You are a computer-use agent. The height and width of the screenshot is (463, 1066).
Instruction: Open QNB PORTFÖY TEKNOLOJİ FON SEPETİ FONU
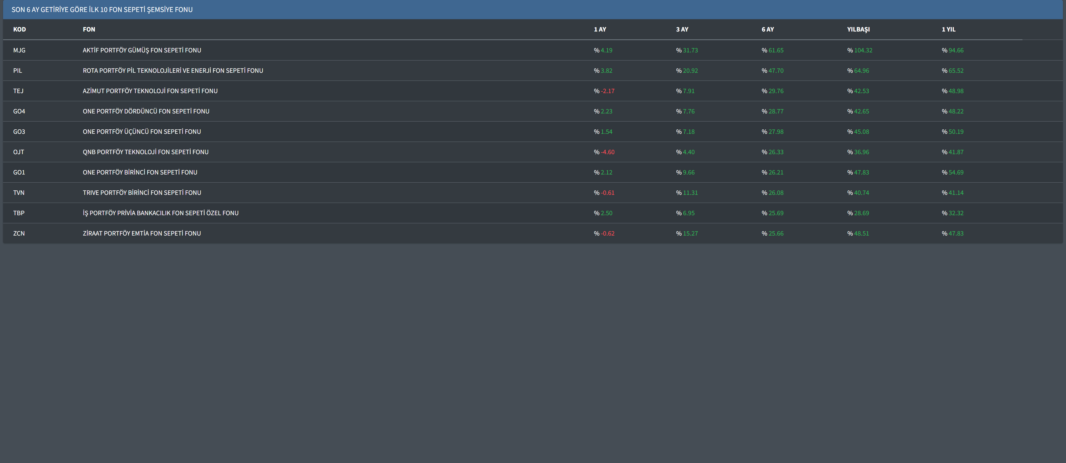click(146, 152)
